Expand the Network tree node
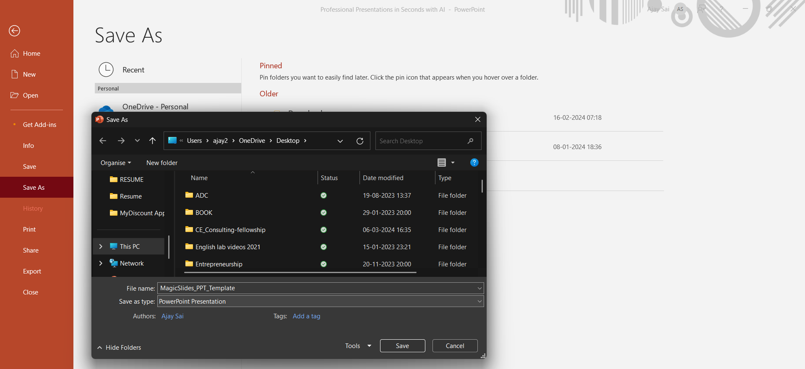 (101, 263)
